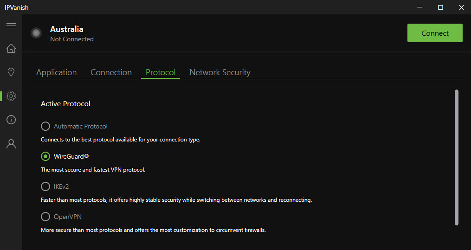Switch to the Protocol tab
Image resolution: width=471 pixels, height=250 pixels.
[x=161, y=72]
